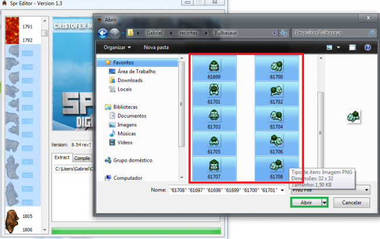Click the Bulbasaur preview image
This screenshot has height=239, width=380.
[x=353, y=117]
